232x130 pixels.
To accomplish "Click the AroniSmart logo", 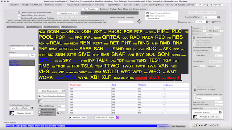I will point(206,125).
